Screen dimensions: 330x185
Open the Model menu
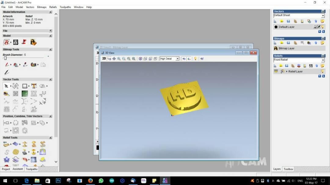click(x=19, y=7)
